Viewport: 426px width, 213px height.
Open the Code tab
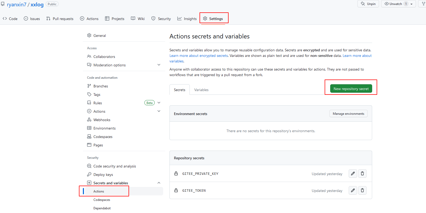tap(10, 19)
